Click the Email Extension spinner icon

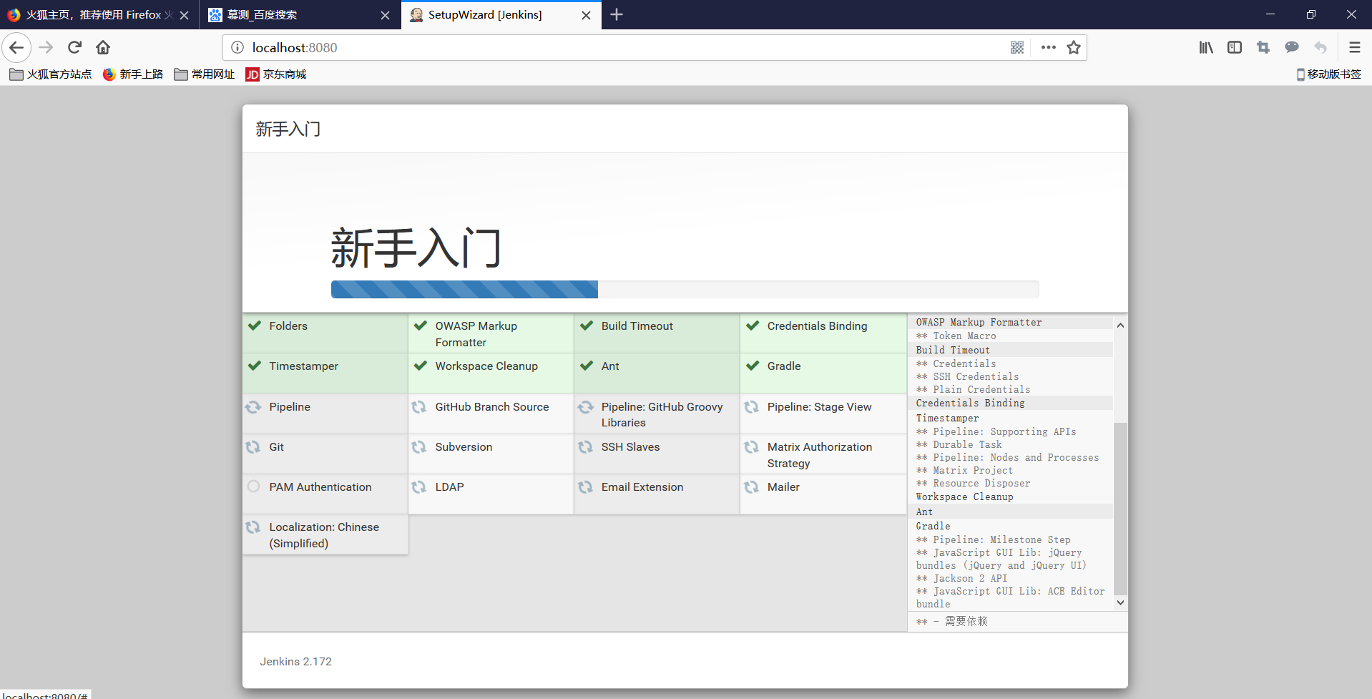[x=586, y=487]
